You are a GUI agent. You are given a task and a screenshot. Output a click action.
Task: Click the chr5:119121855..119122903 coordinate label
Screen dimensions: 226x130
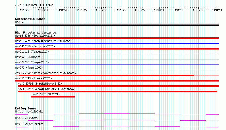coord(34,5)
